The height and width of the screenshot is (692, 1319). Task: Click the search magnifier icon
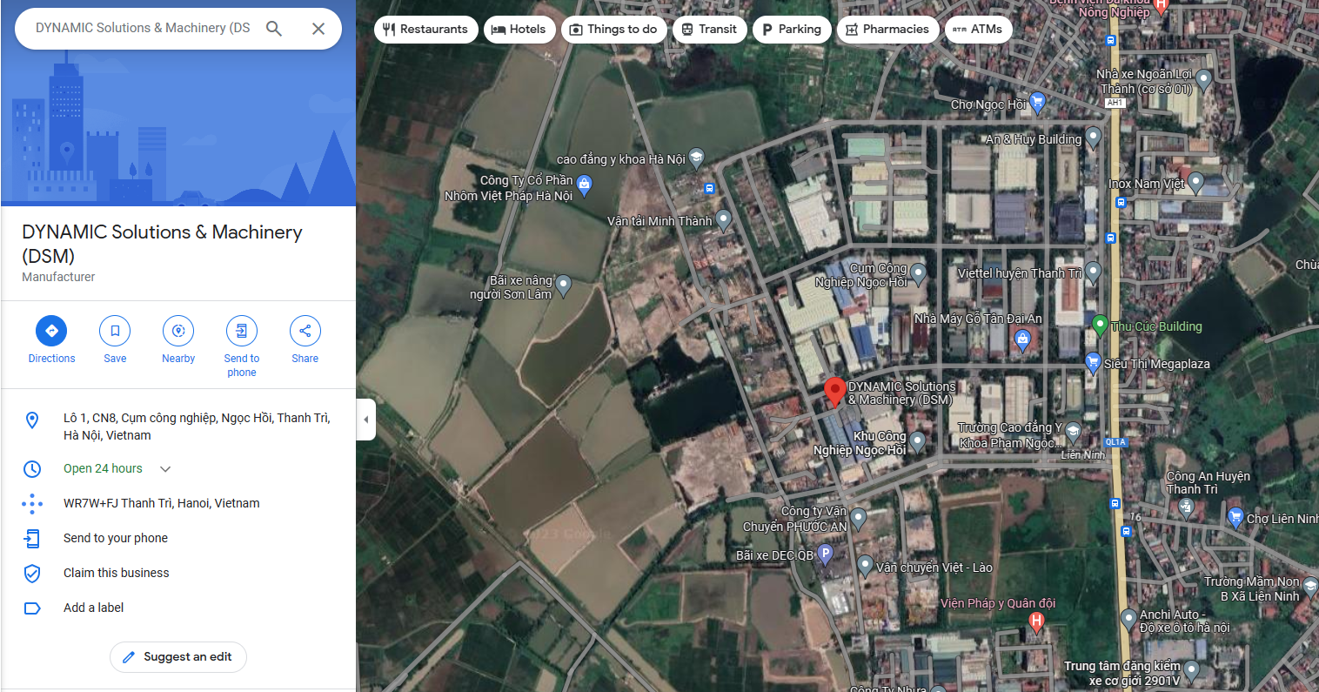coord(274,29)
